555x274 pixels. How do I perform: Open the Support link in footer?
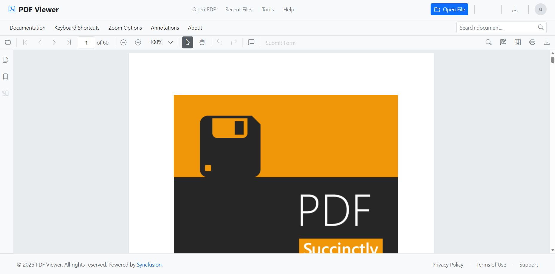click(529, 265)
